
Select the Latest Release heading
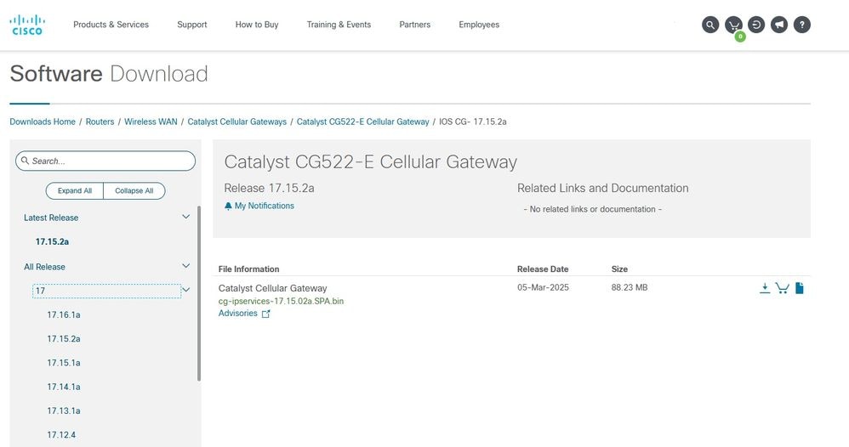(x=51, y=218)
